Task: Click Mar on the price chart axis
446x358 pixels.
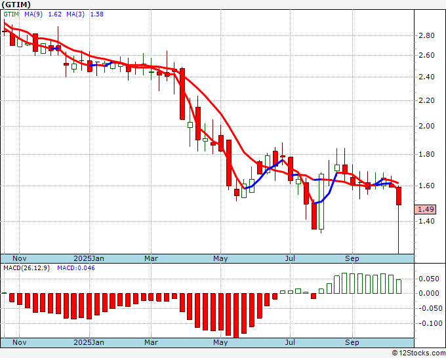Action: click(151, 258)
